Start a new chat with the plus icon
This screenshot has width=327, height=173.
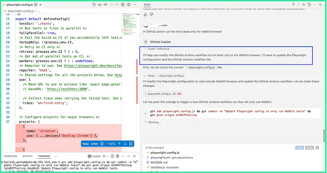[x=304, y=4]
